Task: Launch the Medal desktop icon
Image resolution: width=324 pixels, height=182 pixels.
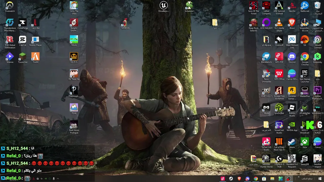Action: 266,109
